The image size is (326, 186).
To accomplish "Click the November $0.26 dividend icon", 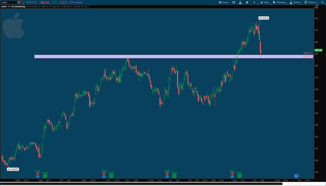I will 111,176.
